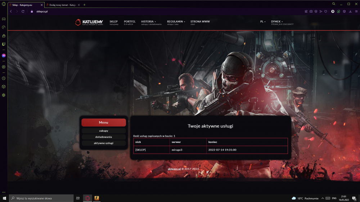Open the profile avatar icon in toolbar
The image size is (360, 202).
[333, 11]
